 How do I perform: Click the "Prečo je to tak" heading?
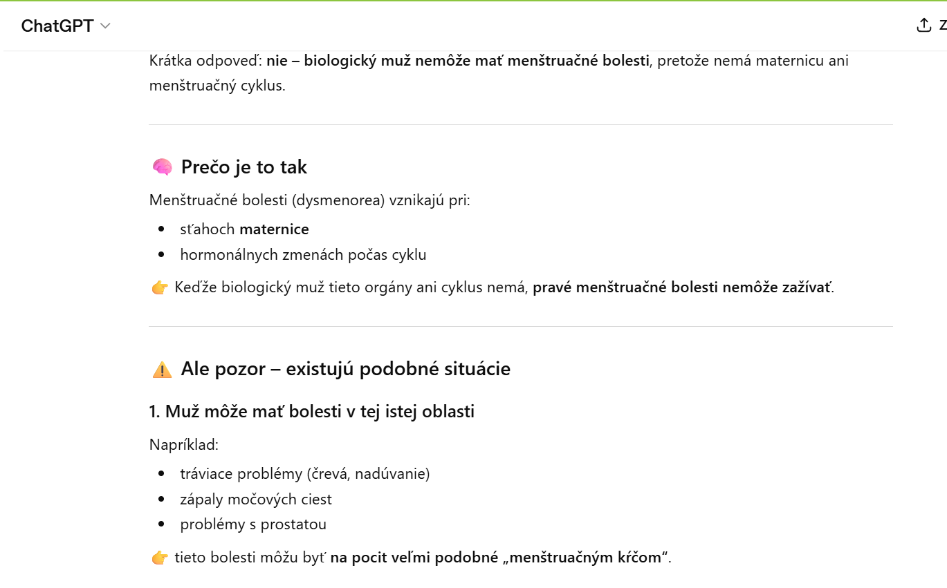(x=244, y=167)
